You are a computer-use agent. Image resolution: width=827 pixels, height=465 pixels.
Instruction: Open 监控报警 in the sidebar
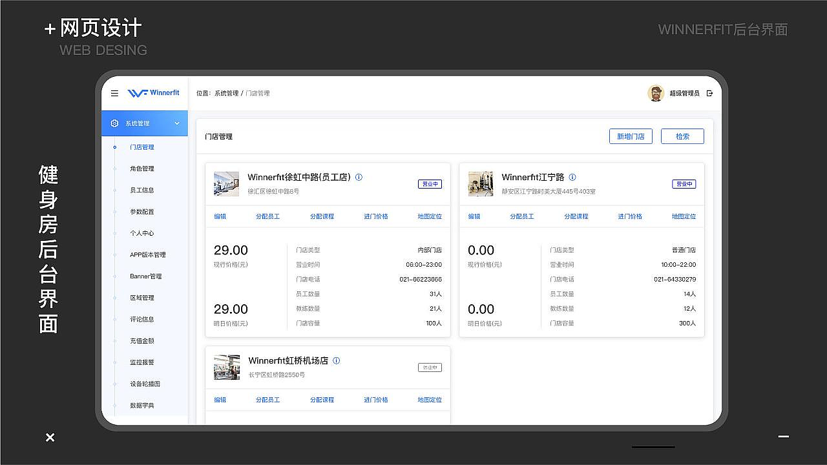coord(142,362)
